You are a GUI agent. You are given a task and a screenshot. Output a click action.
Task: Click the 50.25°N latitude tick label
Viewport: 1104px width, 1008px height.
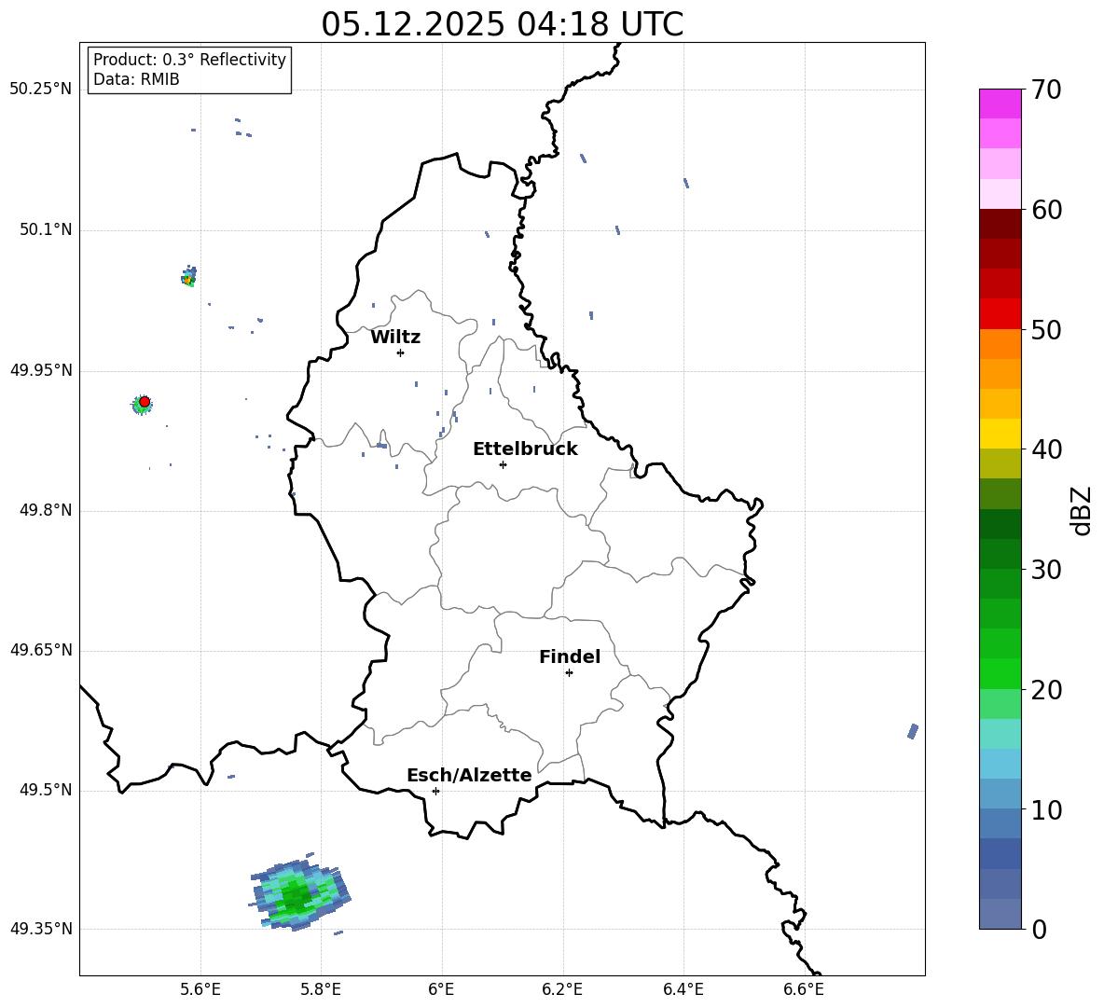click(41, 90)
